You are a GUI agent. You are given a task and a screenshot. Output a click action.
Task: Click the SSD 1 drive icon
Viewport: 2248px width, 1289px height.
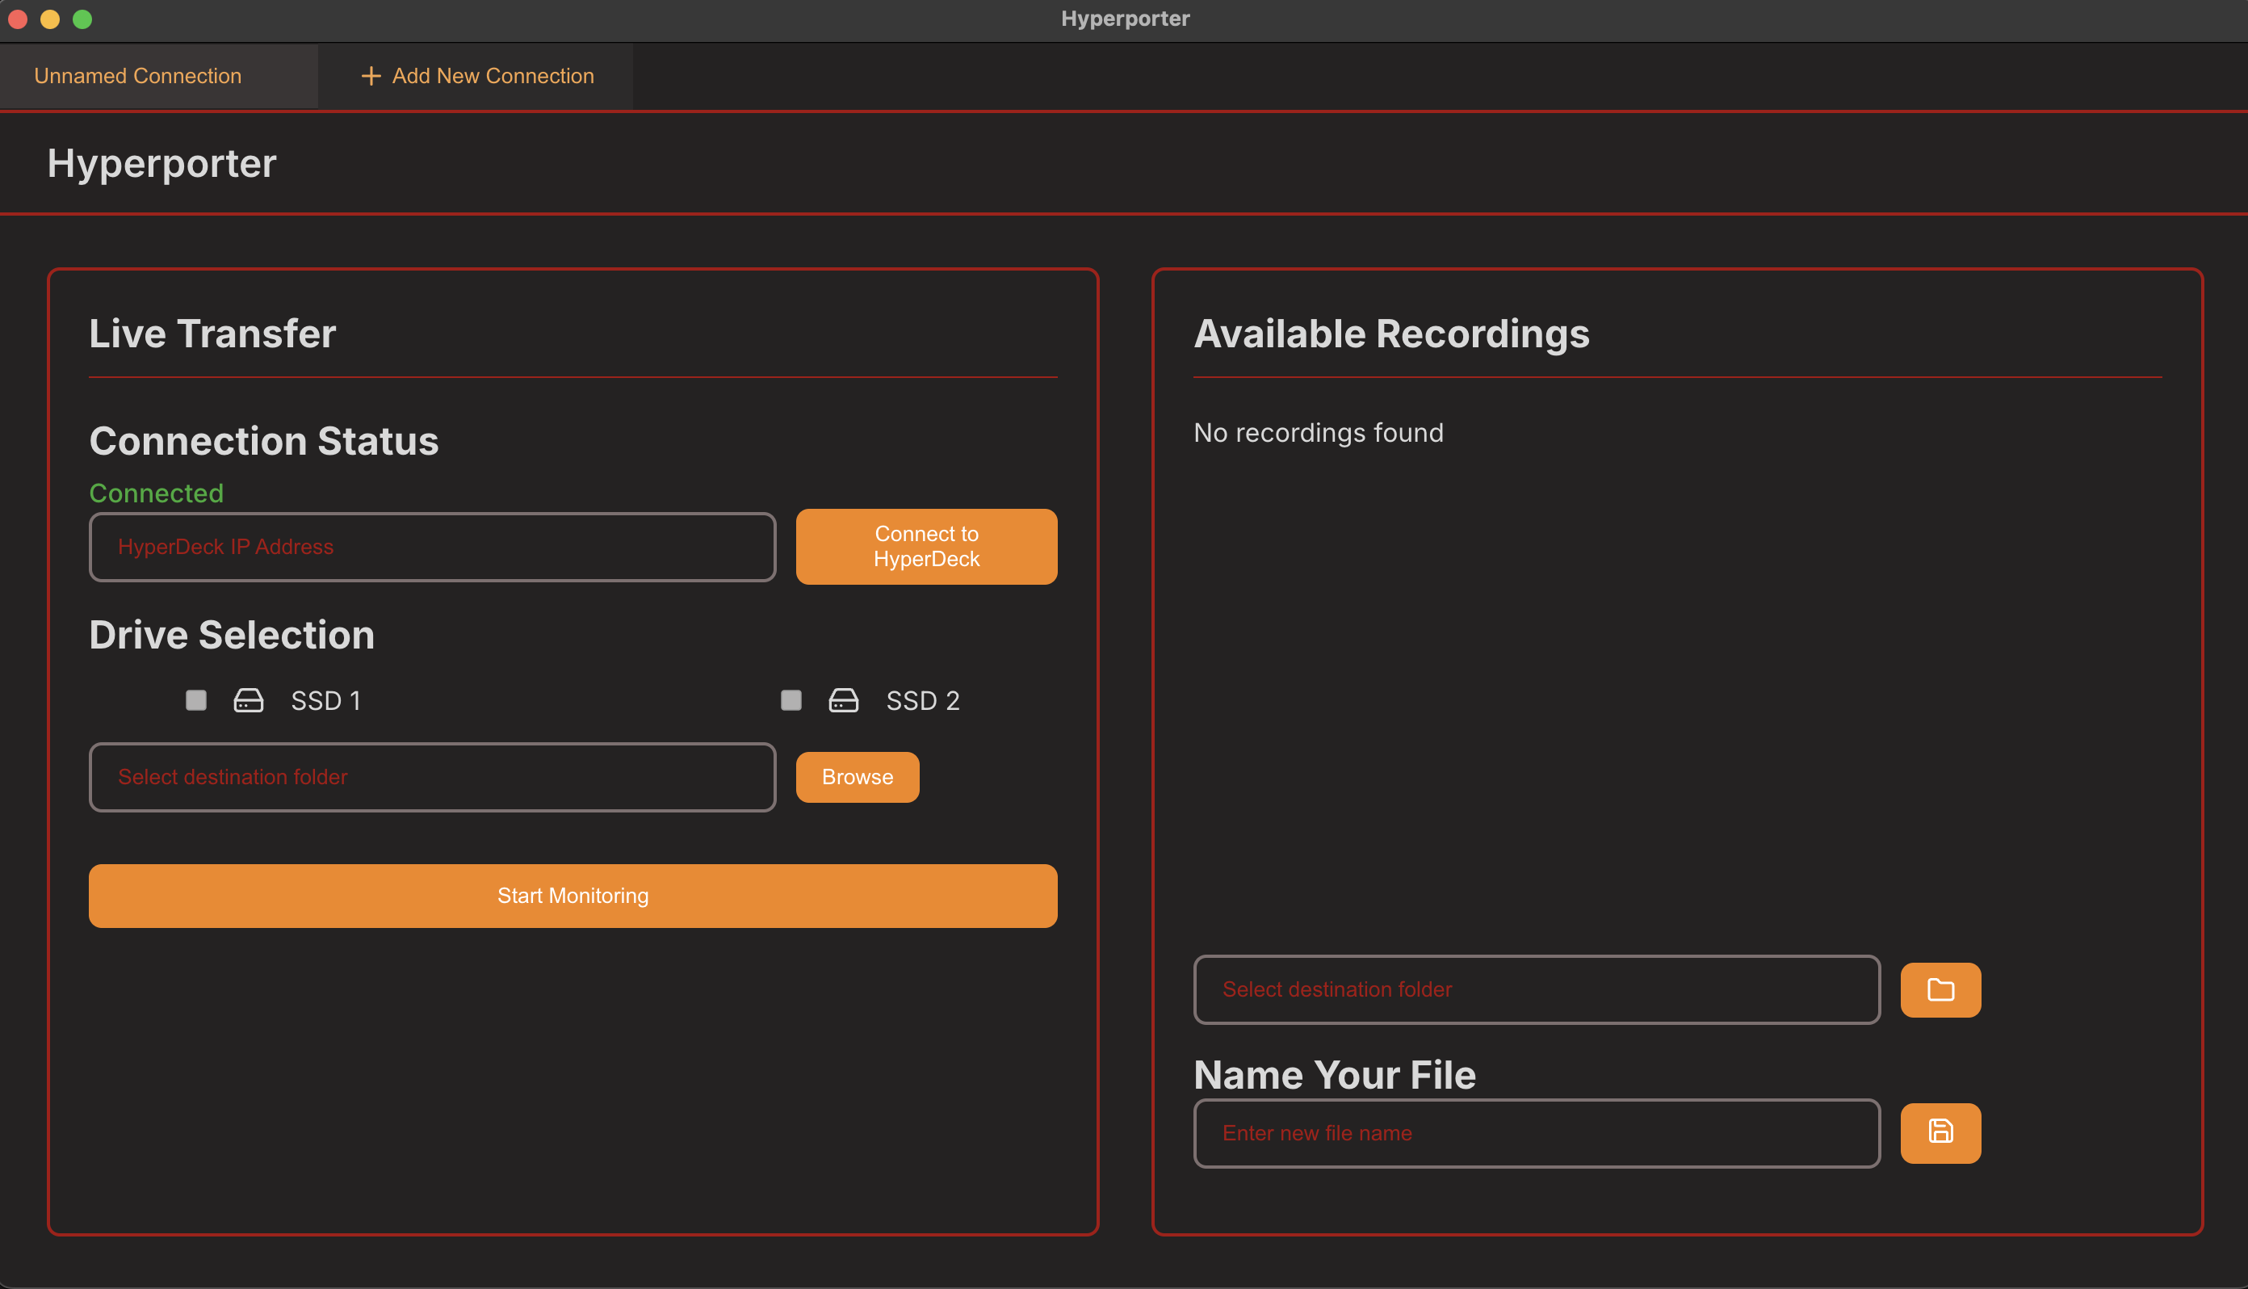click(x=249, y=700)
